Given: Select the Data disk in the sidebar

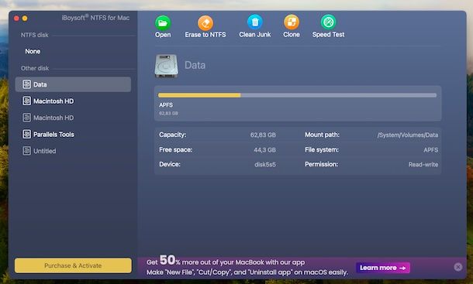Looking at the screenshot, I should pyautogui.click(x=73, y=84).
